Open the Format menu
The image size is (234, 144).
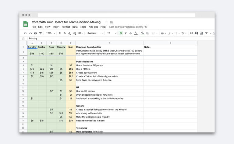[66, 27]
